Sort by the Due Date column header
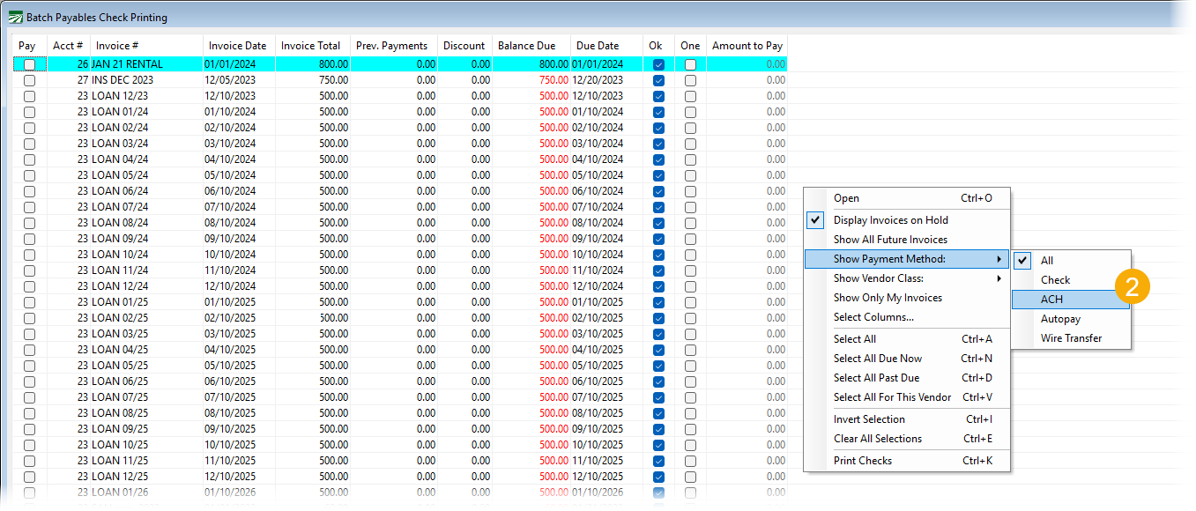This screenshot has height=511, width=1196. click(598, 46)
